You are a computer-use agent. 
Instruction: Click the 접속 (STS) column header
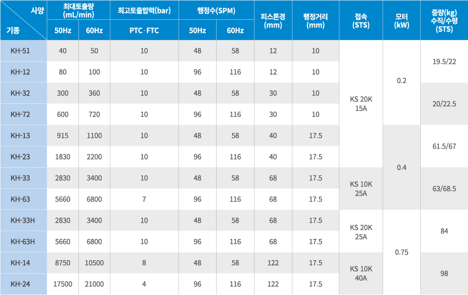(x=360, y=20)
